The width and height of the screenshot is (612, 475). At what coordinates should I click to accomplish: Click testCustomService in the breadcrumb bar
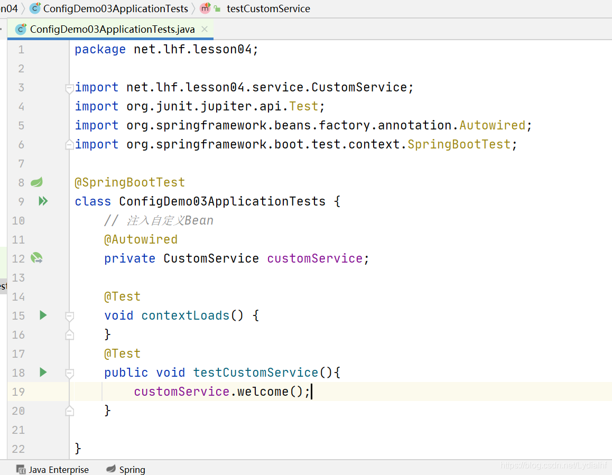pos(268,8)
